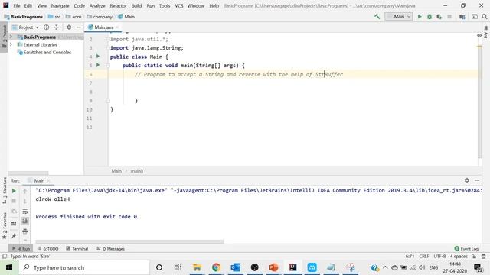This screenshot has height=275, width=490.
Task: Click the Project panel horizontal scrollbar
Action: point(28,173)
